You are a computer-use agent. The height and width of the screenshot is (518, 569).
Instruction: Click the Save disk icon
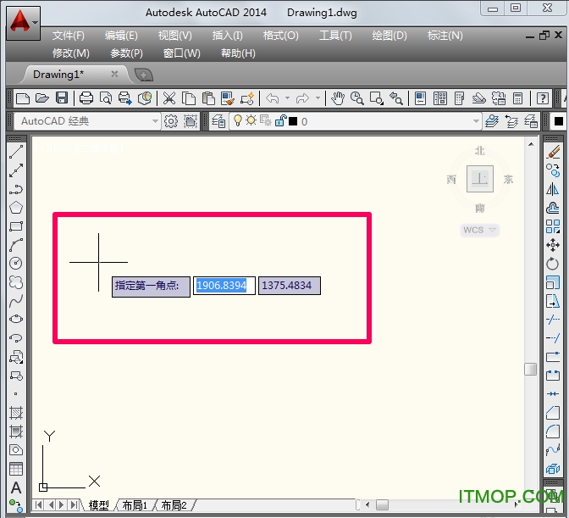pos(62,98)
